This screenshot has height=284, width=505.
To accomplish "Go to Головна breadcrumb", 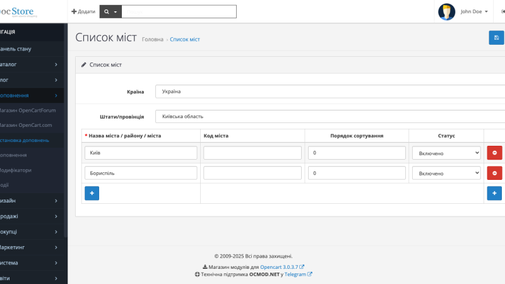I will 153,39.
